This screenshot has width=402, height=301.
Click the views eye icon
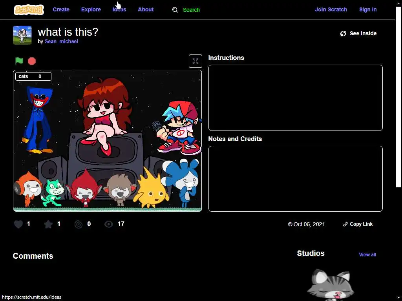click(109, 224)
